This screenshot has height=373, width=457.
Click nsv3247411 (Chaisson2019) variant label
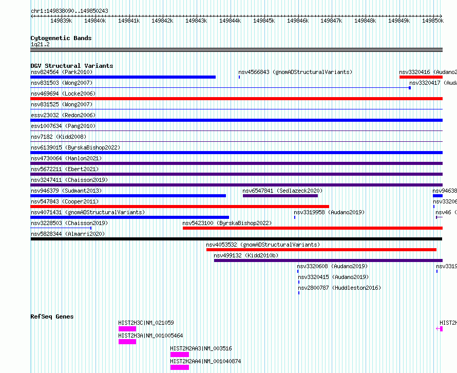[69, 180]
